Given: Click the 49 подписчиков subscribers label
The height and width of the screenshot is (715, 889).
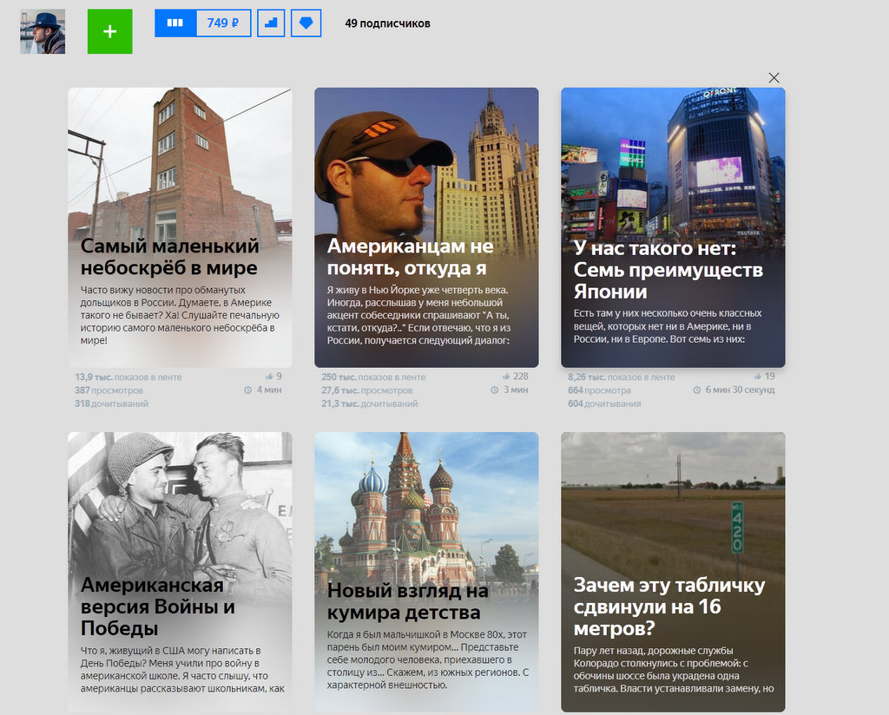Looking at the screenshot, I should 387,23.
